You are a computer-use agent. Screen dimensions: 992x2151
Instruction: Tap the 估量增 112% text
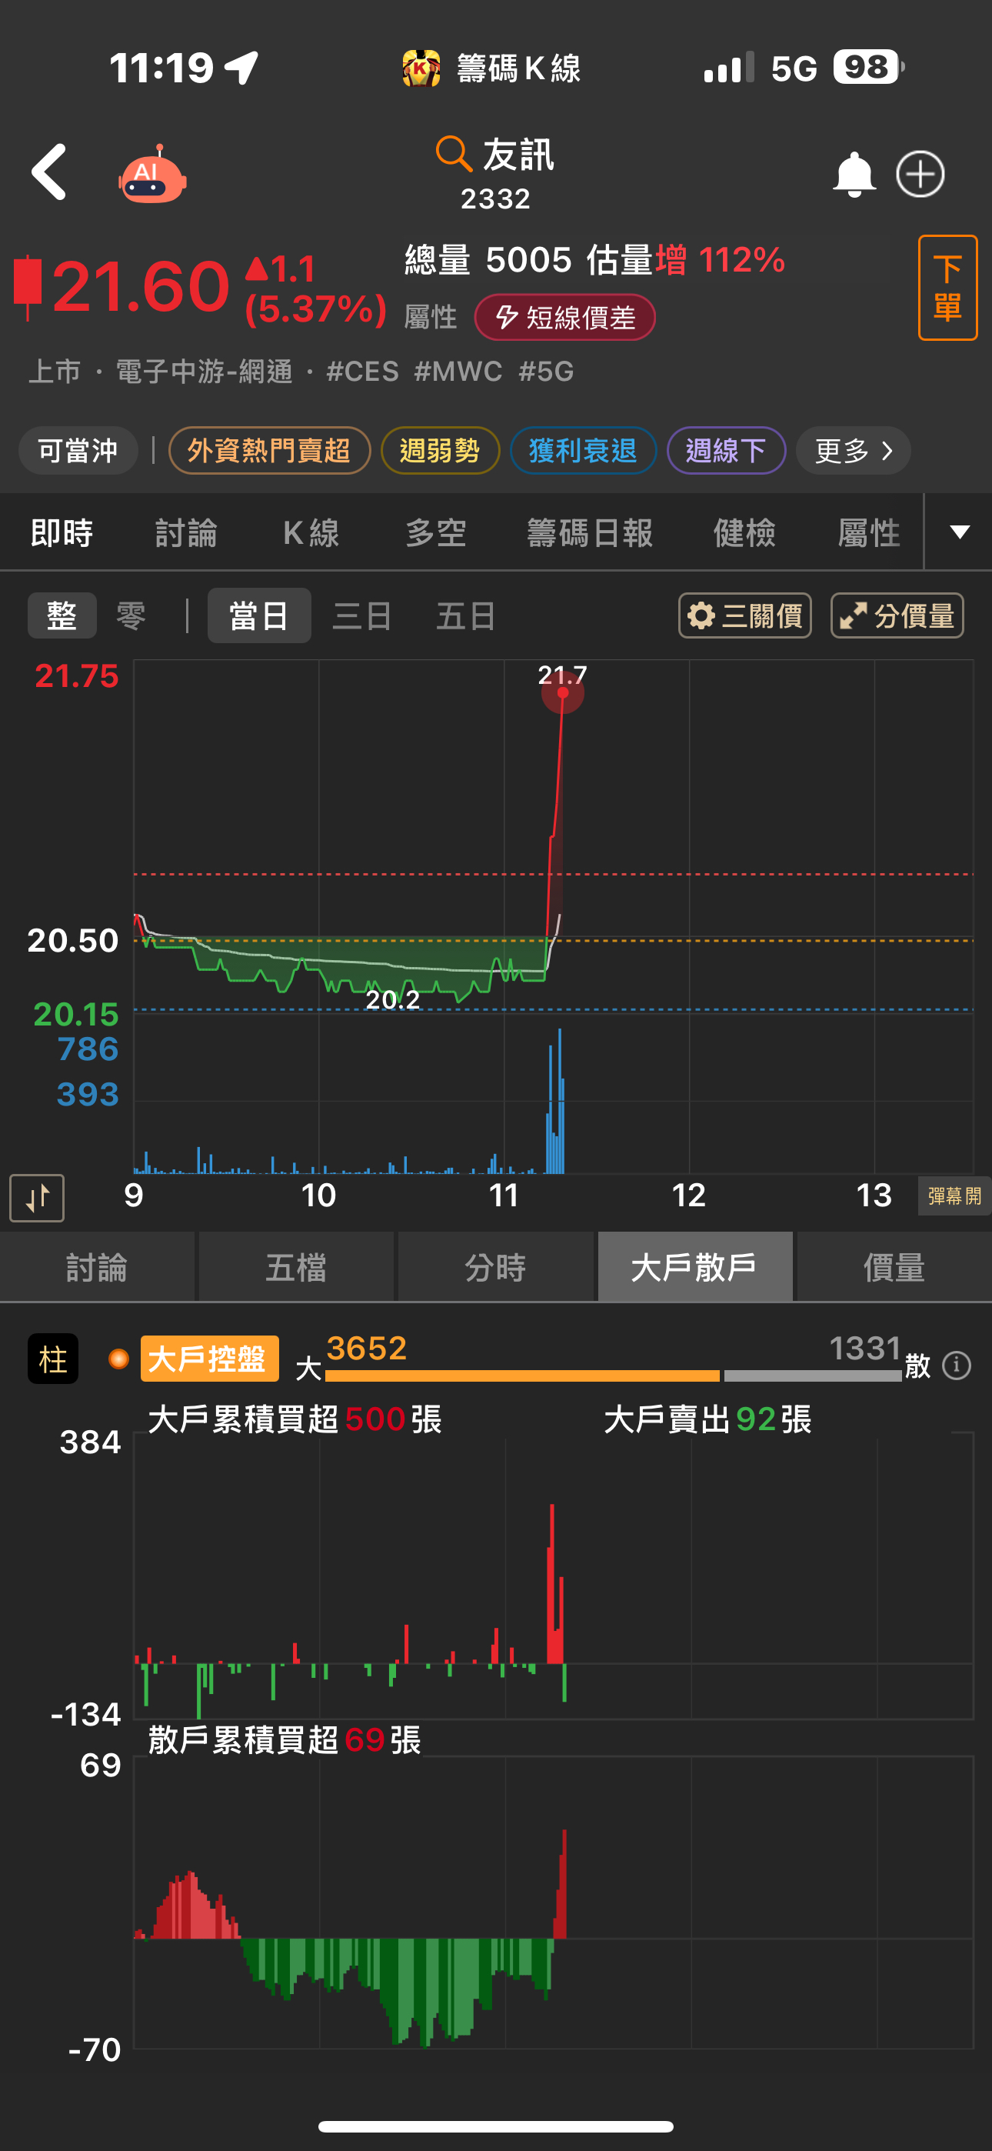point(685,260)
